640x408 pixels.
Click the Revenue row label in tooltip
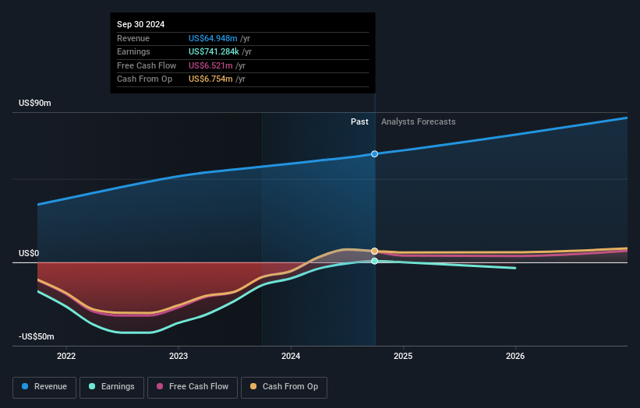click(x=133, y=38)
